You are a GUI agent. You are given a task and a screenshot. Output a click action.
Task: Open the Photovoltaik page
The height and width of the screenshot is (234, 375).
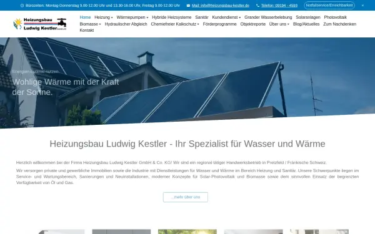pyautogui.click(x=335, y=17)
